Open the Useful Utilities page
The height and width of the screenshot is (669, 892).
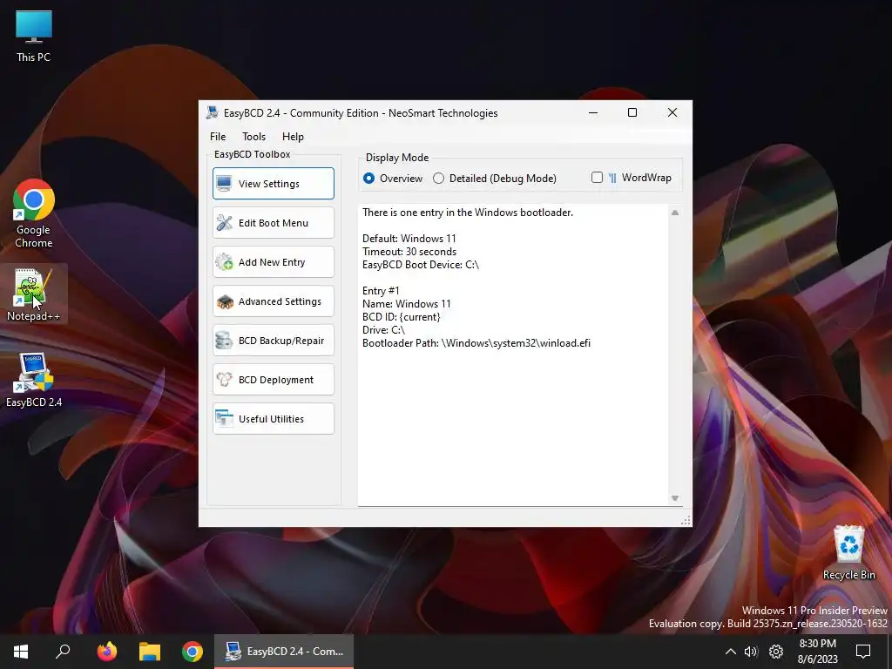pyautogui.click(x=273, y=419)
